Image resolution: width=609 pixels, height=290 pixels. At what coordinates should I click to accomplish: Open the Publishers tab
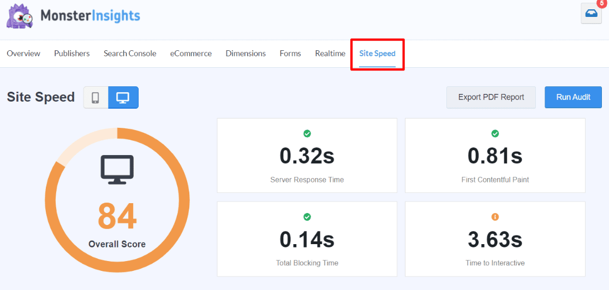[72, 54]
